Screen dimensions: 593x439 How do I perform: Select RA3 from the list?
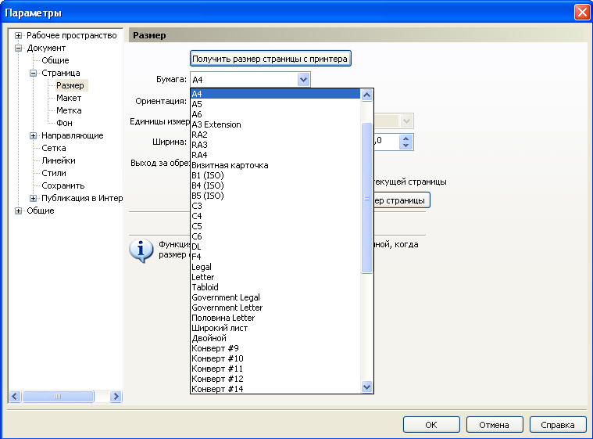coord(275,145)
